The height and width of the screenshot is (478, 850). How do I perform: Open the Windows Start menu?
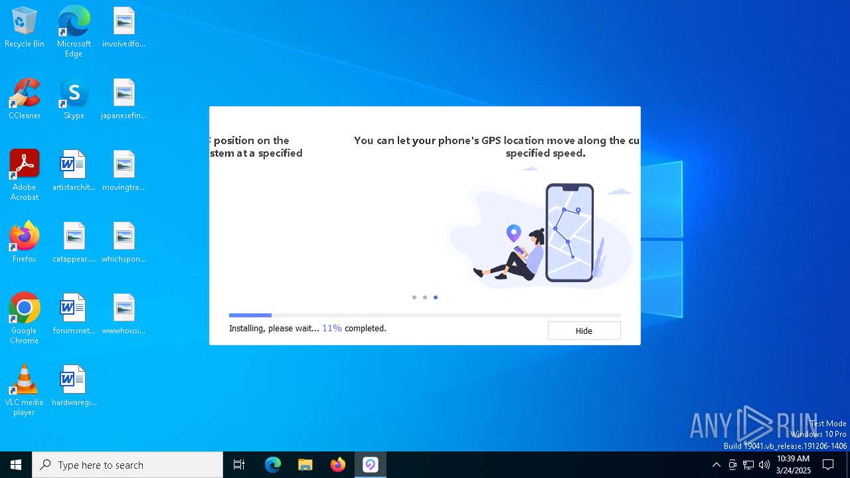pos(16,465)
